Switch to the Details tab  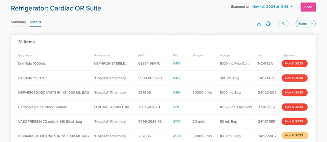[x=35, y=22]
